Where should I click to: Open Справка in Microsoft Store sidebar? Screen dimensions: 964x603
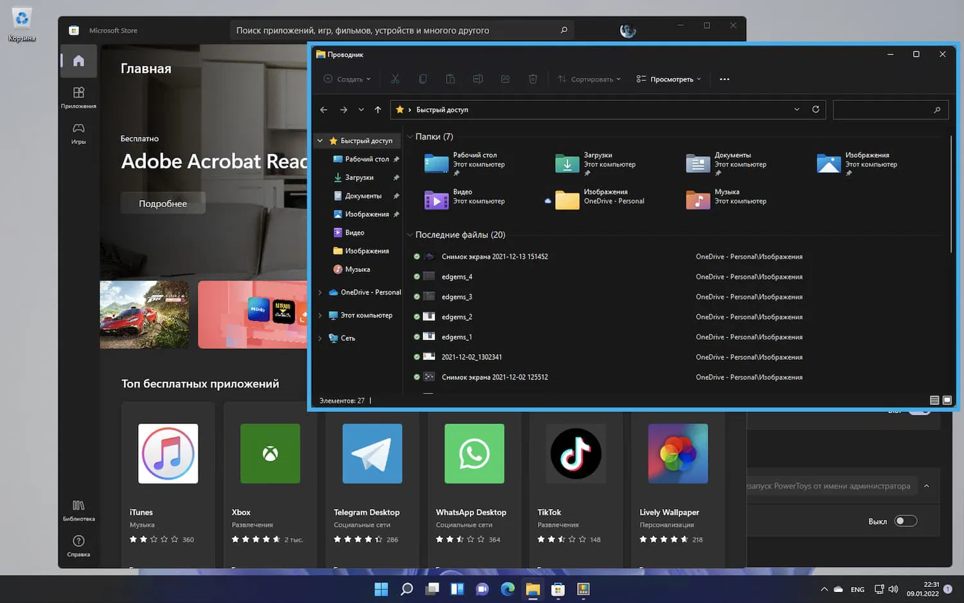(78, 546)
